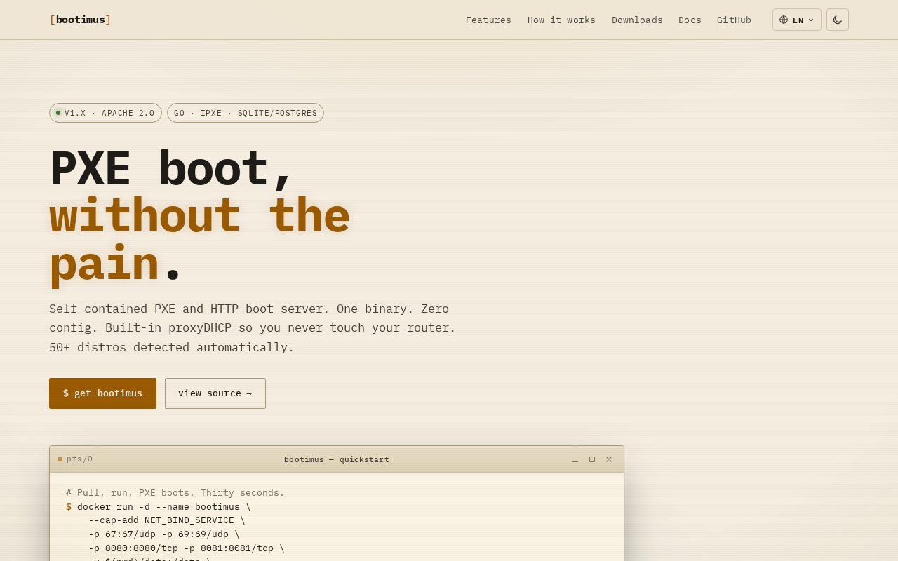Click the Go · iPXE · SQLite/Postgres badge
The width and height of the screenshot is (898, 561).
click(x=246, y=113)
